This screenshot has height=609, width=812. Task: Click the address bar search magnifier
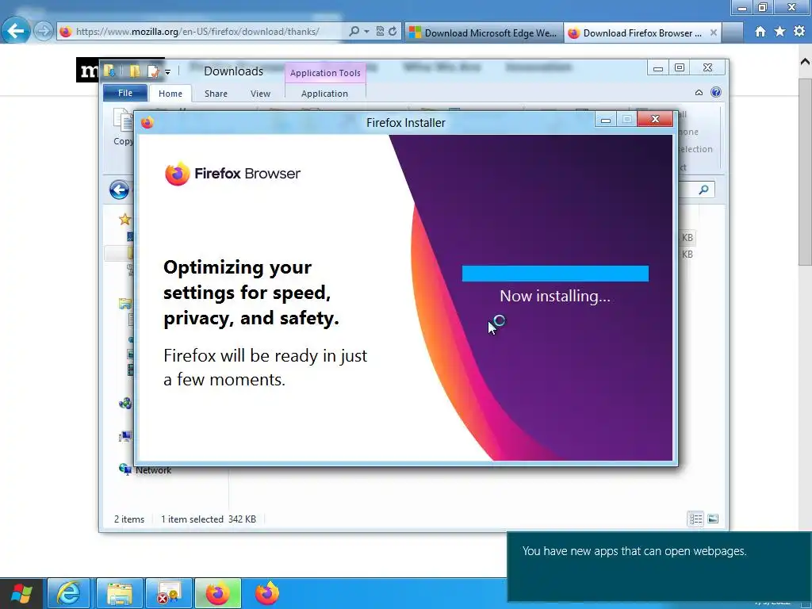pos(354,31)
